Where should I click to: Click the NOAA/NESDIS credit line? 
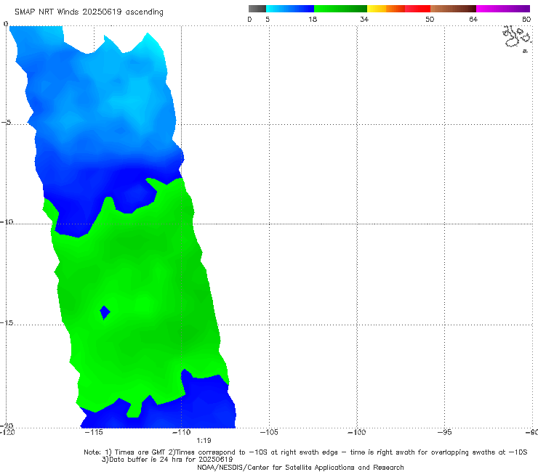tap(300, 467)
